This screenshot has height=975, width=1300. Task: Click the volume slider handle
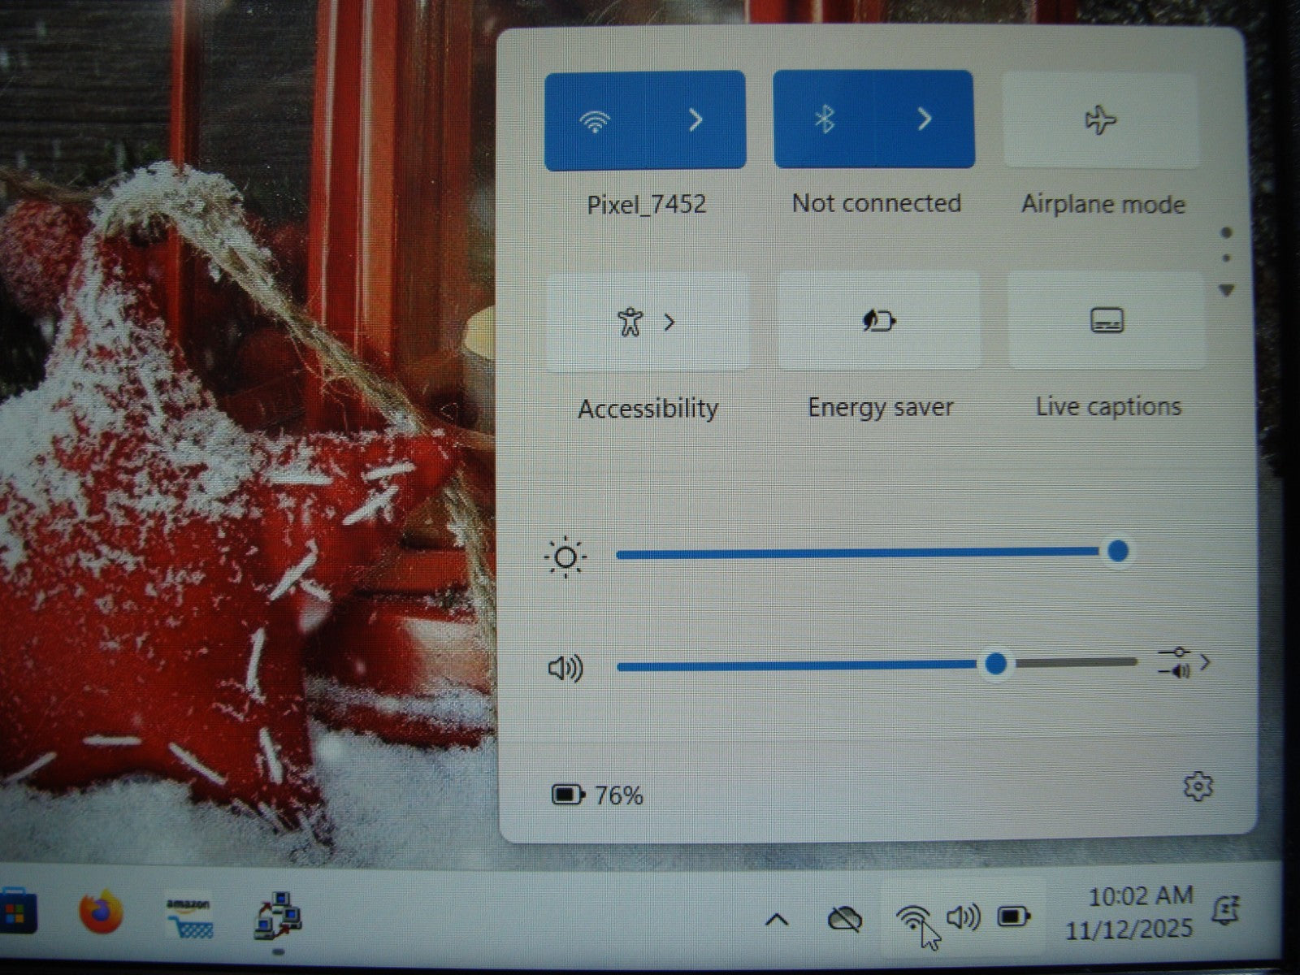click(x=996, y=664)
